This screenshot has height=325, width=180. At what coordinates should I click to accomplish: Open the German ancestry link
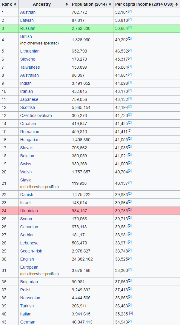point(28,322)
